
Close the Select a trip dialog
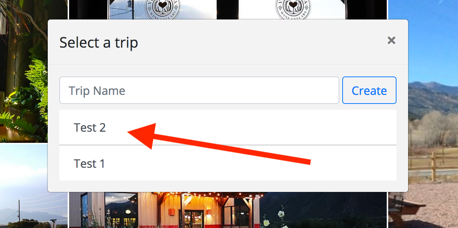point(391,40)
